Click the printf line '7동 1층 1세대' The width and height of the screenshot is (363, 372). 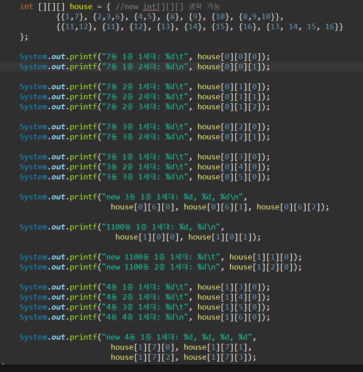(145, 57)
